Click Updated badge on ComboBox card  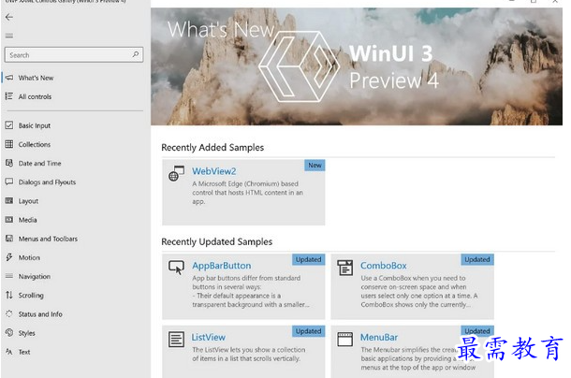click(477, 260)
